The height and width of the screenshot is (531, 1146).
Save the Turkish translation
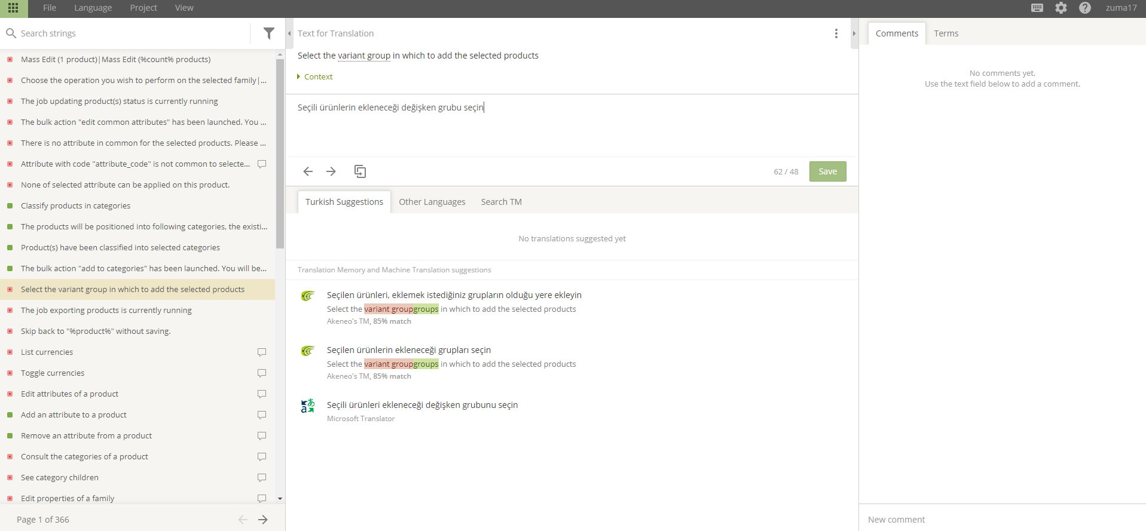(x=827, y=171)
